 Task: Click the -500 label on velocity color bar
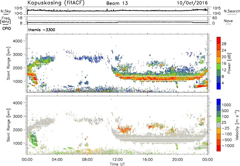pyautogui.click(x=227, y=140)
